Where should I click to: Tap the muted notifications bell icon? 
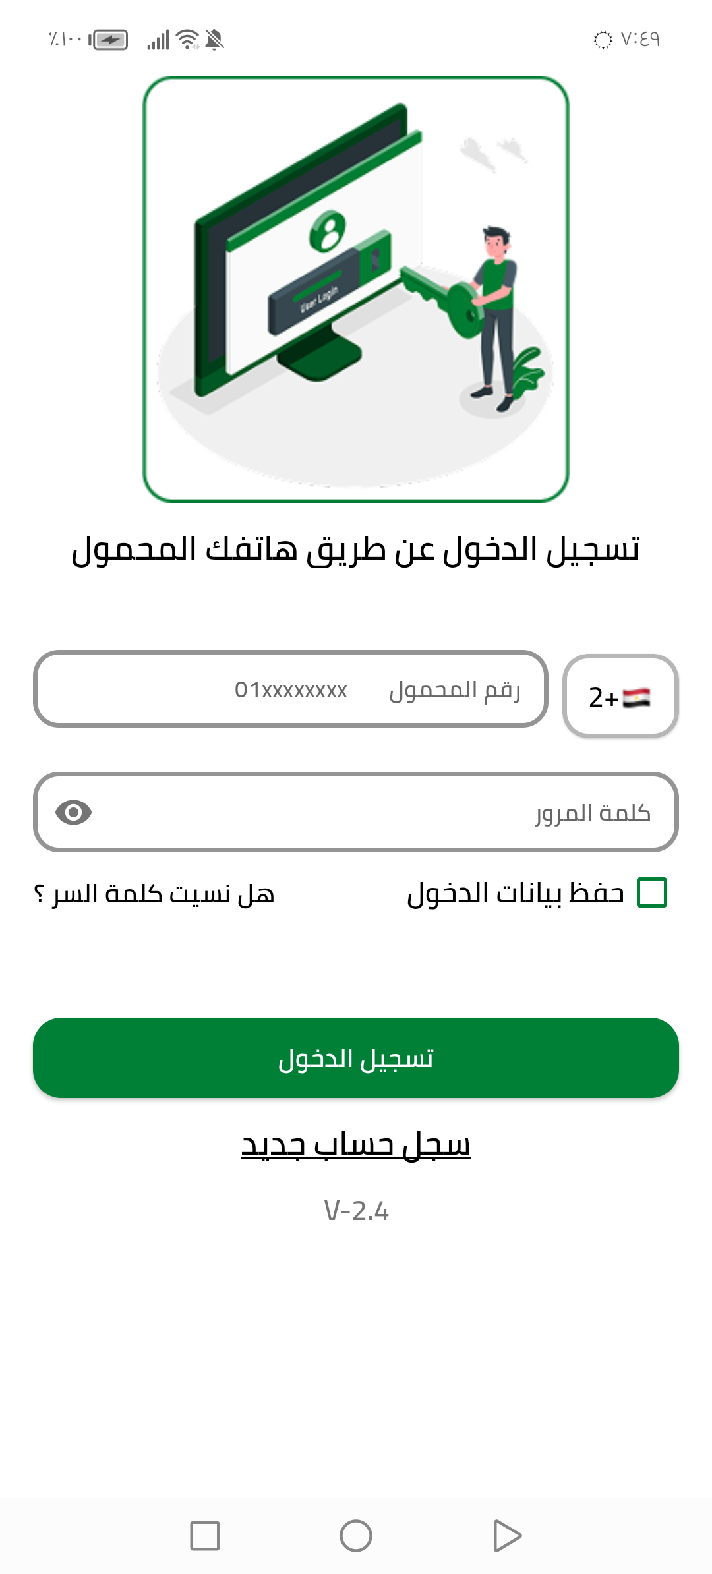216,41
